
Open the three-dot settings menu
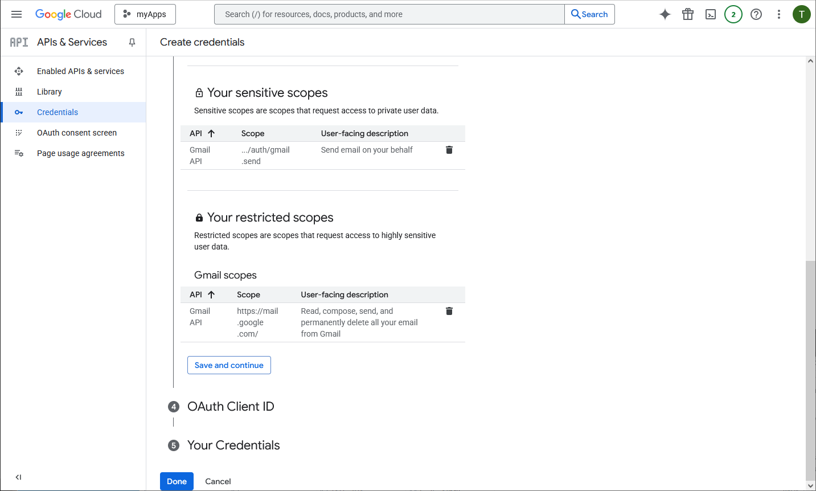[779, 14]
